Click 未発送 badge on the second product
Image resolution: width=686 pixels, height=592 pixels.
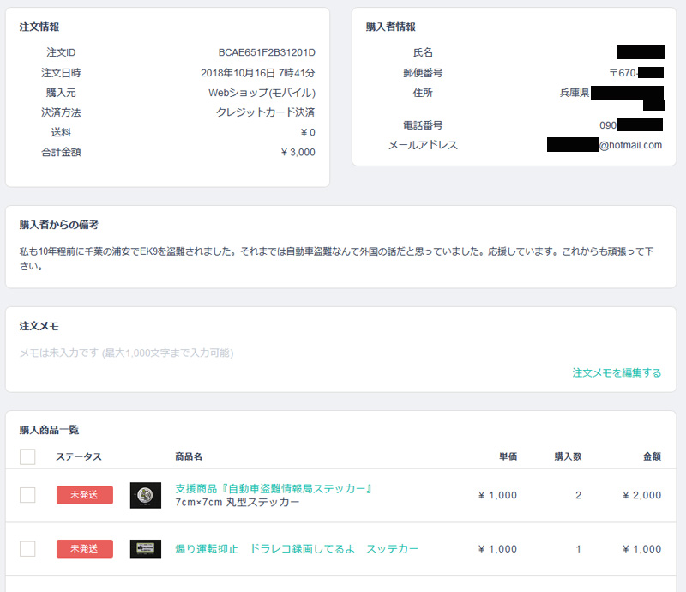tap(85, 549)
